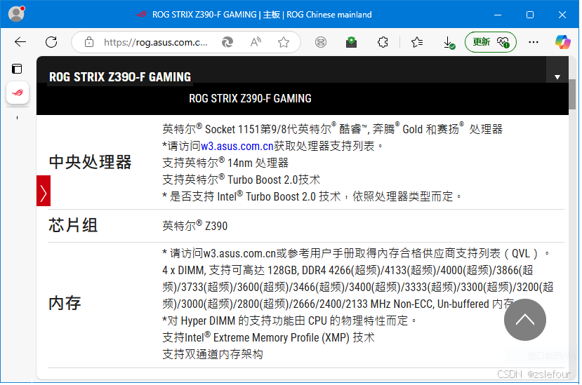This screenshot has height=385, width=582.
Task: Click the ROG STRIX Z390-F GAMING header title
Action: click(120, 76)
